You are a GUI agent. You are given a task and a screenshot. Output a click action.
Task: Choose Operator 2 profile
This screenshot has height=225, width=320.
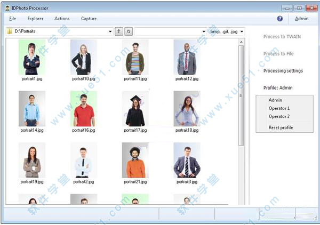279,116
